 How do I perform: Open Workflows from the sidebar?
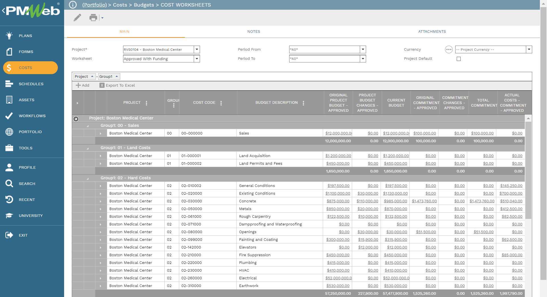pyautogui.click(x=32, y=116)
